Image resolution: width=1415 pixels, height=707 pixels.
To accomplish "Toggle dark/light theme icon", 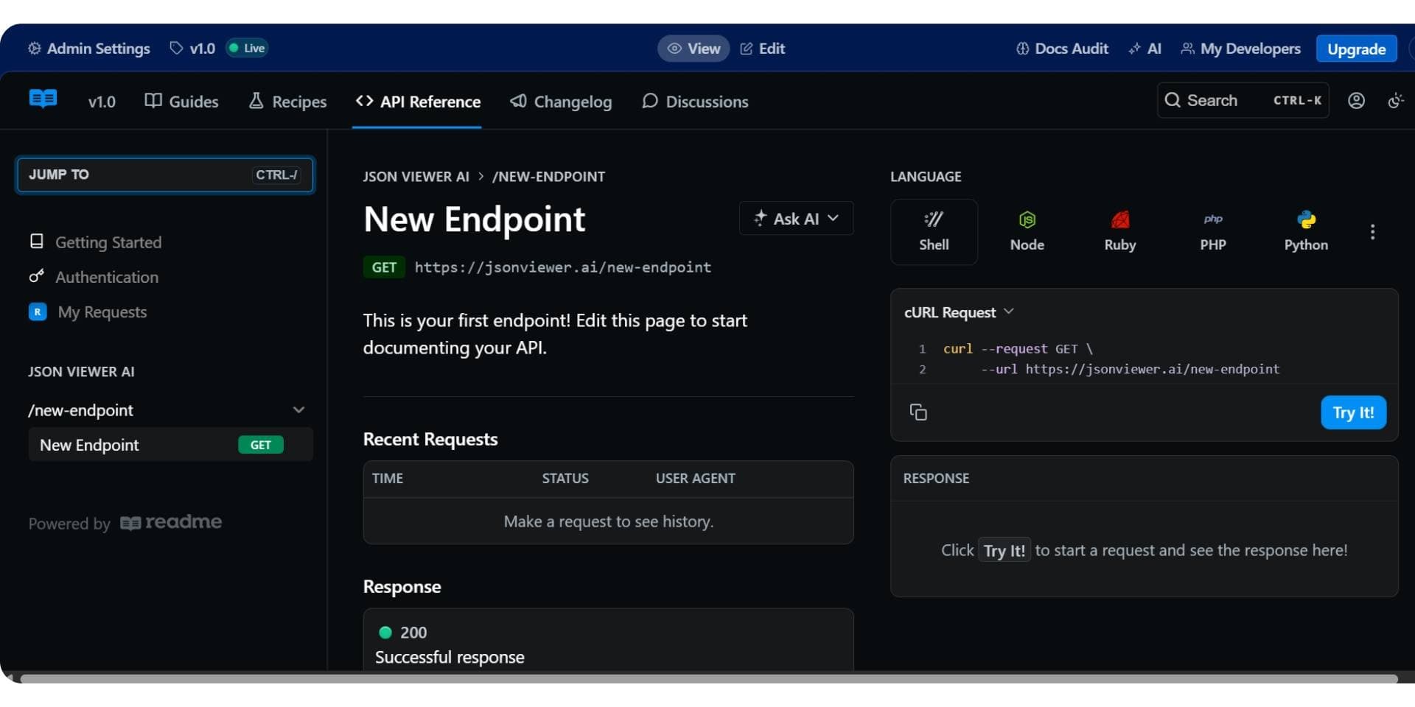I will pos(1395,101).
